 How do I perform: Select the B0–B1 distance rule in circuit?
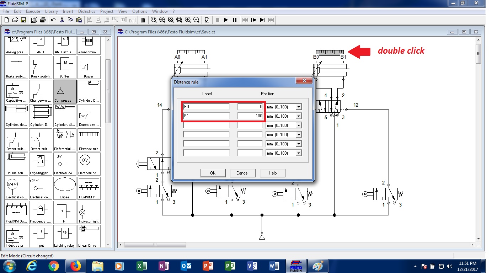tap(330, 52)
